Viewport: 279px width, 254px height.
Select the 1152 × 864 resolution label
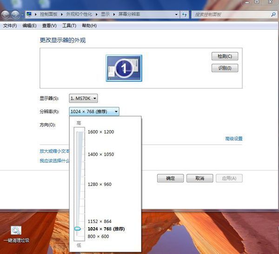pos(100,222)
